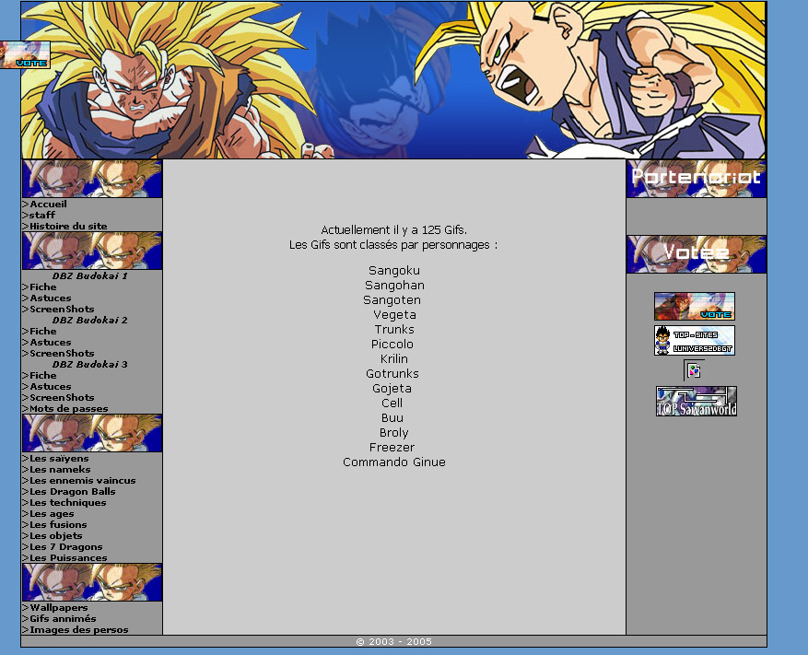Select Sangoku gifs category
This screenshot has height=655, width=808.
tap(394, 271)
